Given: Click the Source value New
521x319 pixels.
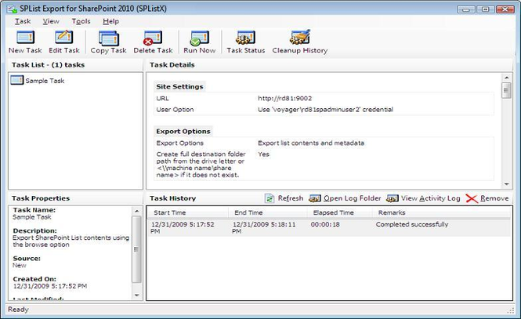Looking at the screenshot, I should pos(20,265).
